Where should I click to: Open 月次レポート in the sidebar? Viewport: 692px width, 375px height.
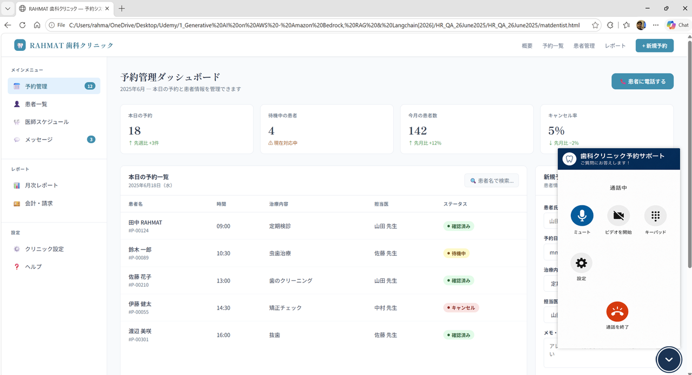click(54, 185)
